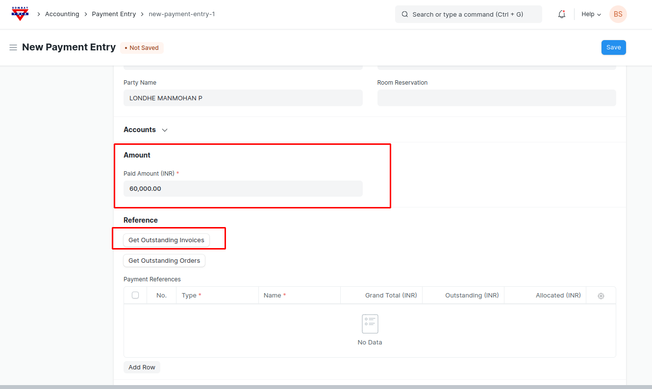Select all rows checkbox in Payment References

[135, 295]
